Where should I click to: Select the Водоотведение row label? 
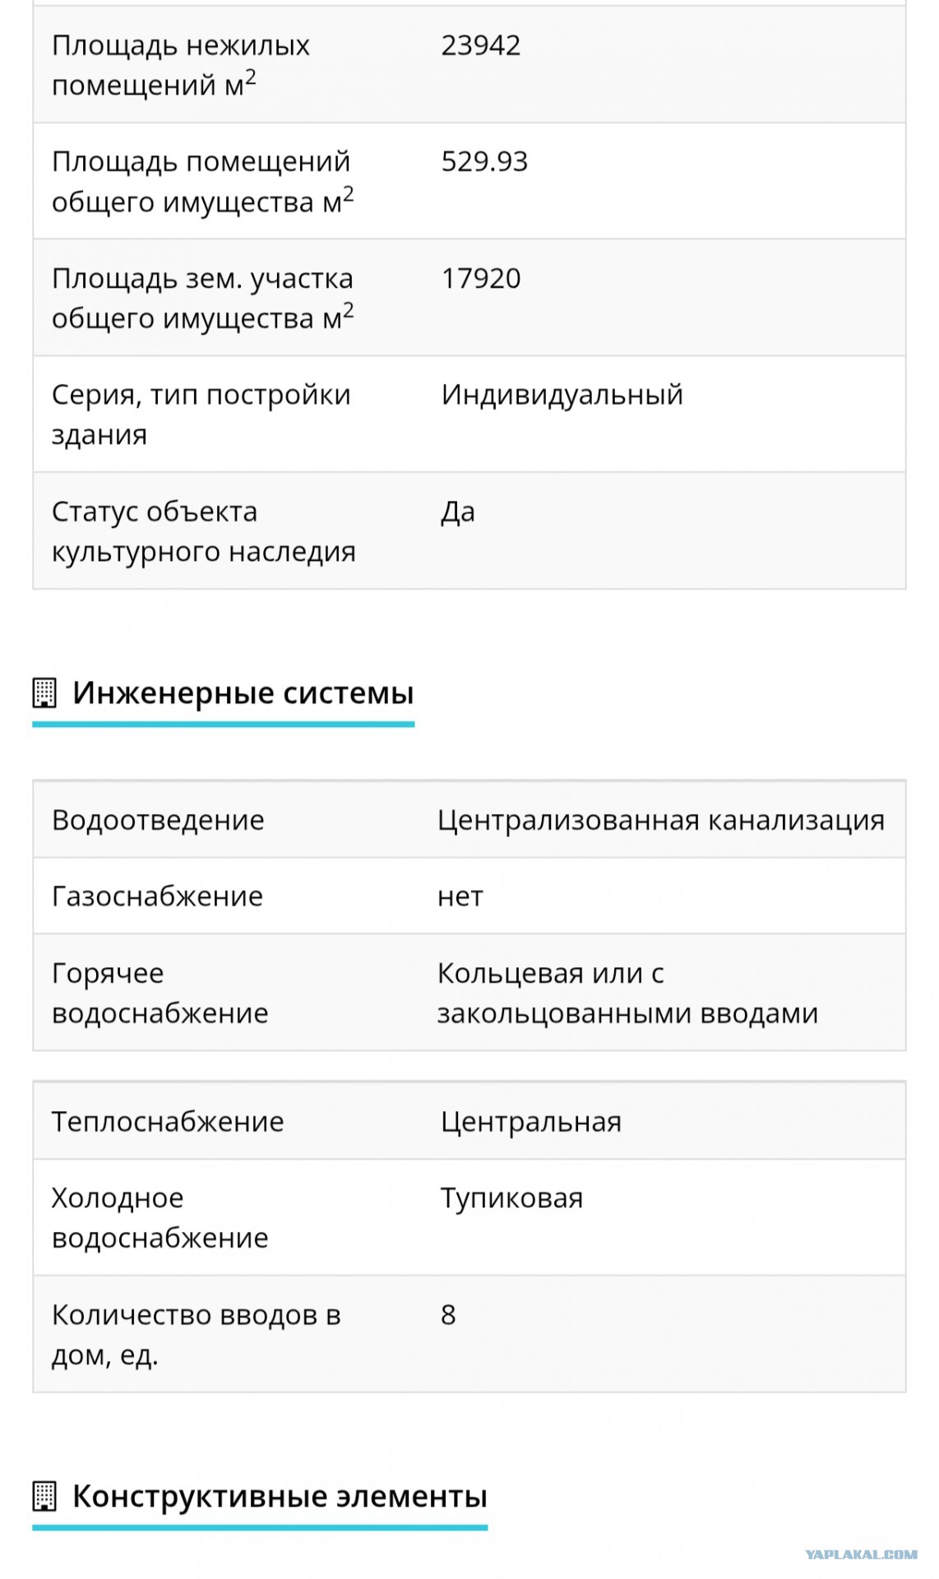click(x=158, y=820)
